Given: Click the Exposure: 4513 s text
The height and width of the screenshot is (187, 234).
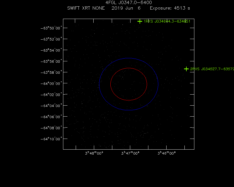Looking at the screenshot, I should tap(170, 8).
